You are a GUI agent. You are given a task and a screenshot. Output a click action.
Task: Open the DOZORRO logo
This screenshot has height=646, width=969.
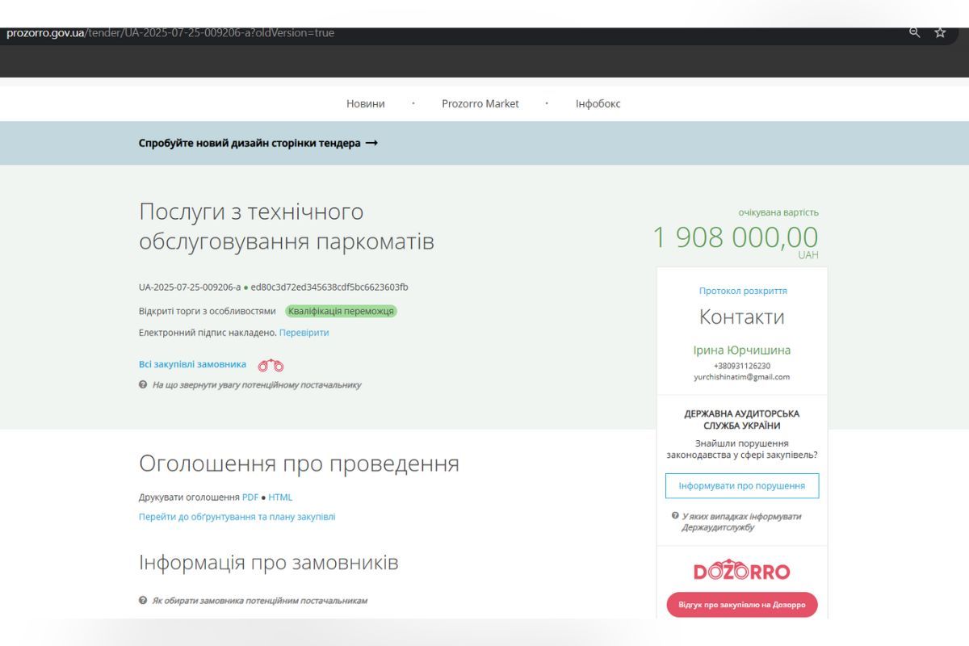(741, 569)
